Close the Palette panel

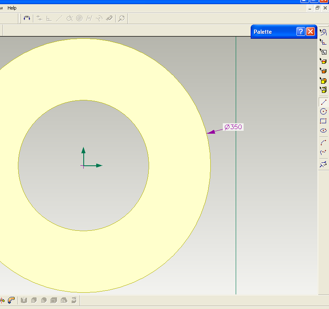pos(311,32)
